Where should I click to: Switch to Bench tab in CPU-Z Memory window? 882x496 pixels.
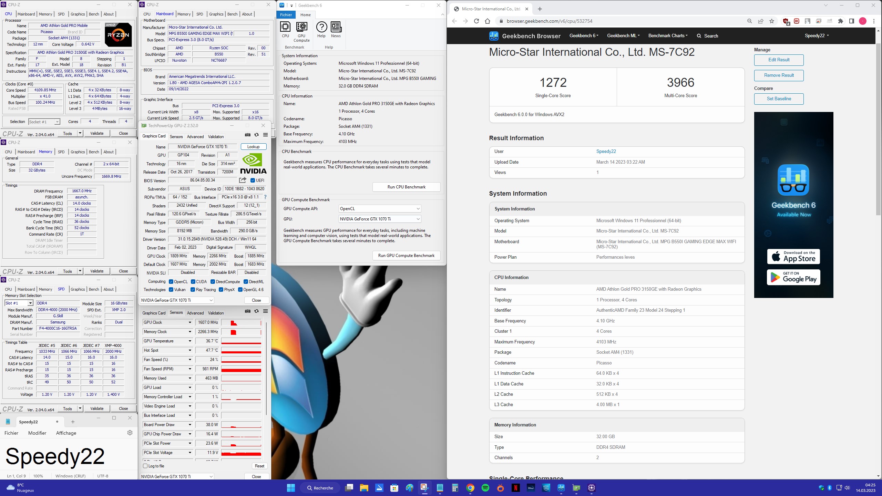coord(94,152)
